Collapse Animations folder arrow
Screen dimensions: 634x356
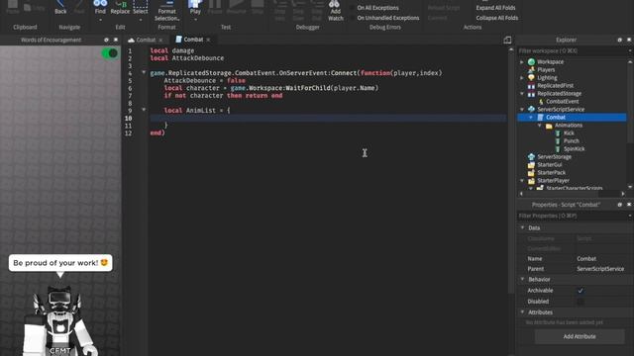(539, 126)
